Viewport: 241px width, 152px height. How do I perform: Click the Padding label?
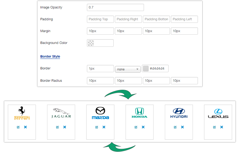[x=46, y=19]
